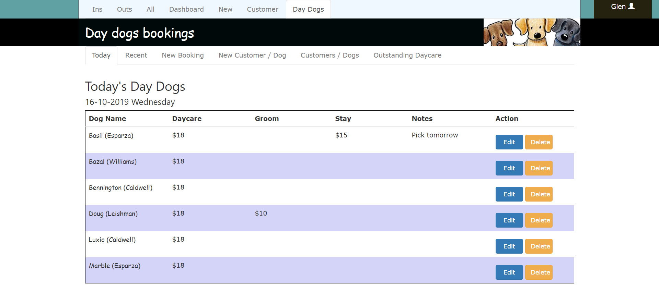Screen dimensions: 659x292
Task: Open the New Customer / Dog tab
Action: [252, 55]
